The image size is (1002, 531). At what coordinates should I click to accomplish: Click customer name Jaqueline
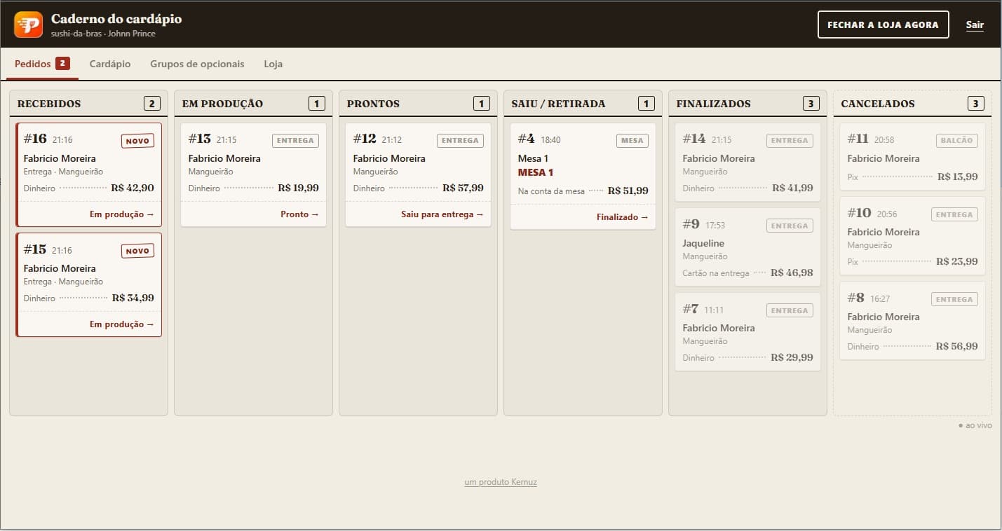[x=703, y=243]
